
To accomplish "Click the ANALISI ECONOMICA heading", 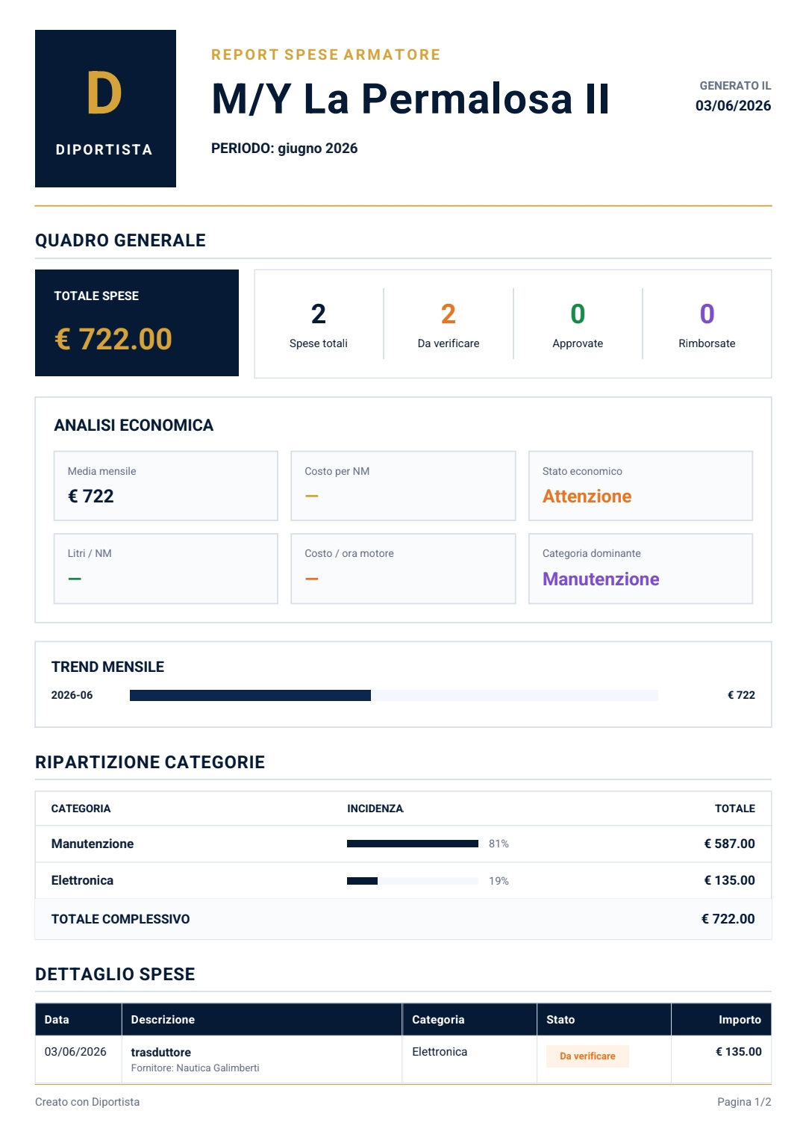I will click(134, 426).
